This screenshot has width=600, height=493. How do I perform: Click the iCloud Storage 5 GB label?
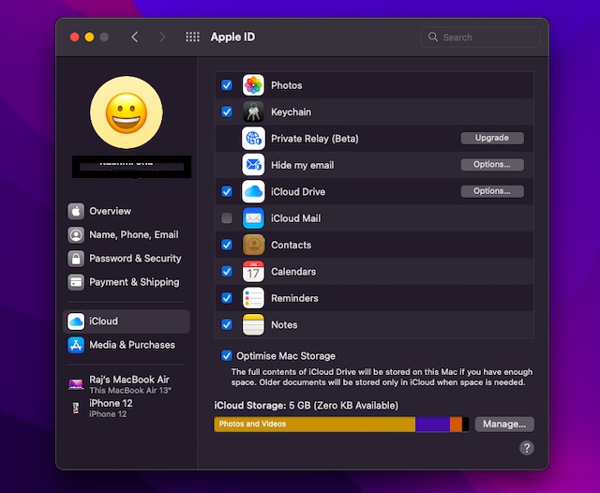pyautogui.click(x=307, y=406)
